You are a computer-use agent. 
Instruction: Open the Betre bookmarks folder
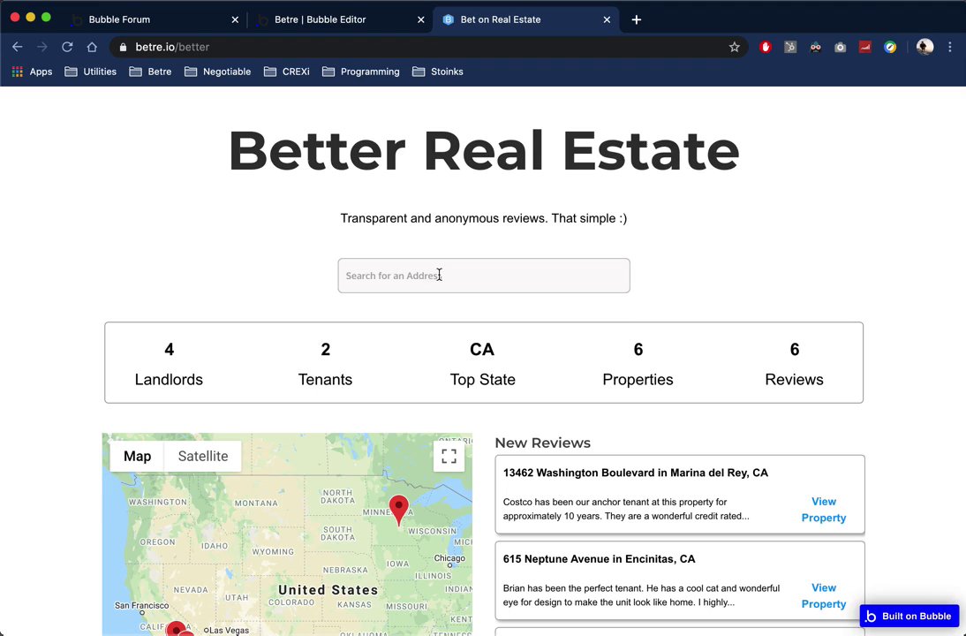tap(150, 72)
